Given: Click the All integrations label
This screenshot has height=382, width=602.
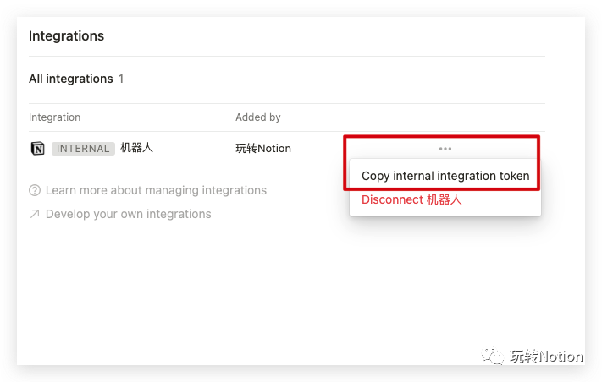Looking at the screenshot, I should [x=70, y=79].
